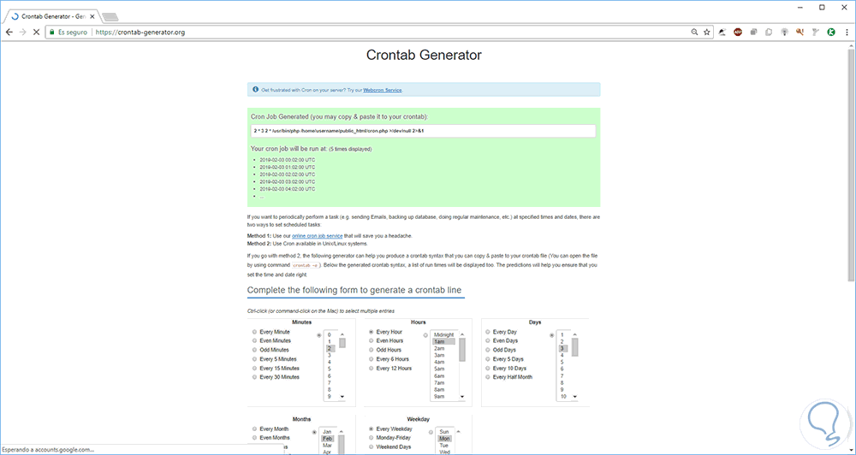
Task: Bookmark this page with the star
Action: [707, 32]
